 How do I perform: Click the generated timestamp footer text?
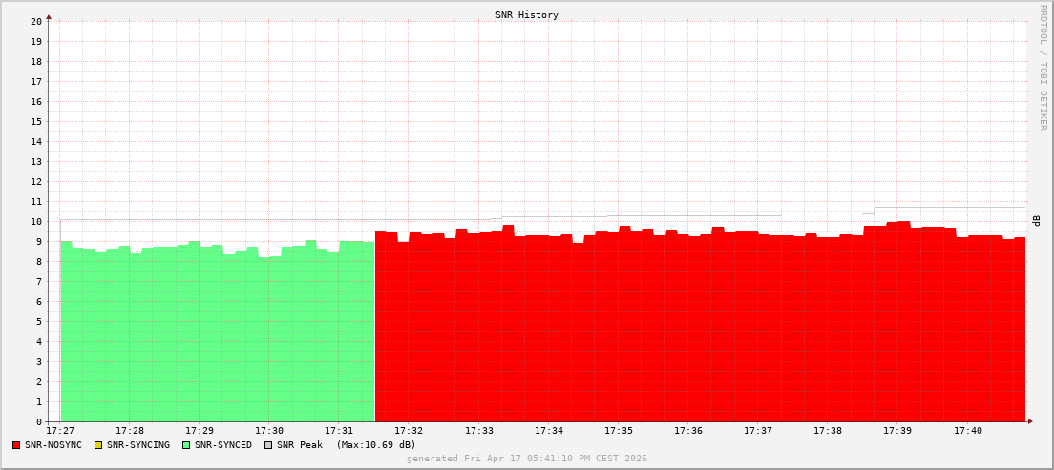click(x=526, y=459)
